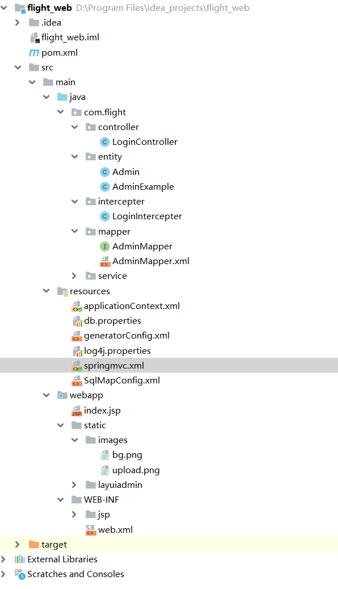Select the applicationContext.xml file name
The width and height of the screenshot is (338, 589).
click(132, 306)
